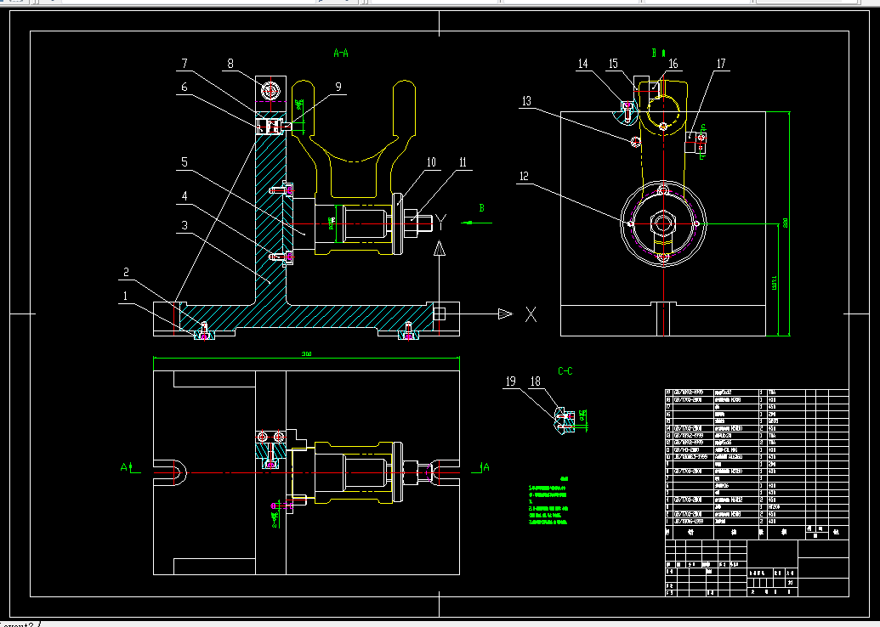
Task: Click part balloon number 5
Action: pyautogui.click(x=185, y=162)
